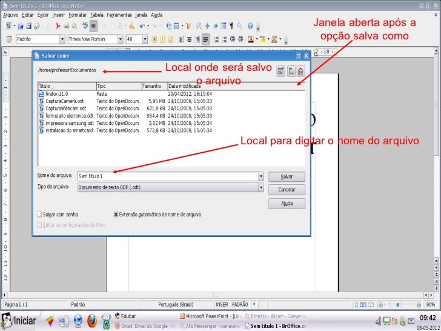Screen dimensions: 441x331
Task: Click the up one level folder icon
Action: click(281, 71)
